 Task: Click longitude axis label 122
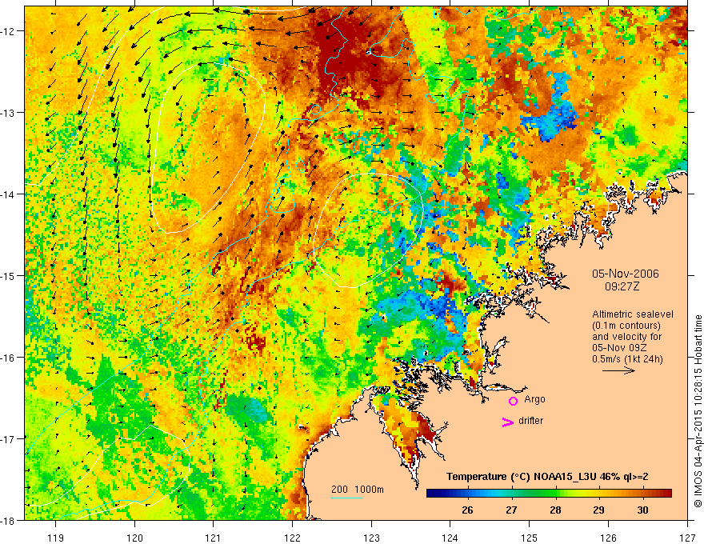point(292,538)
